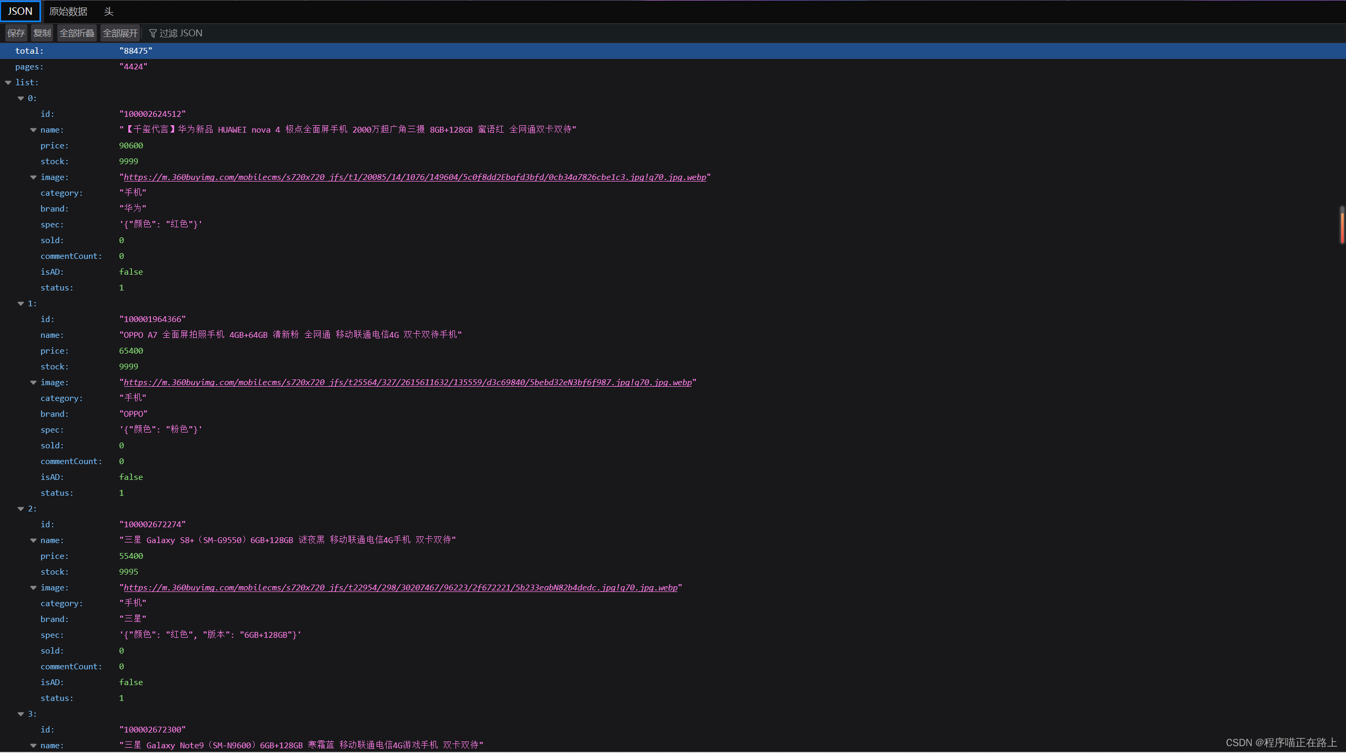Collapse list item 2
Screen dimensions: 1346x753
pos(21,509)
